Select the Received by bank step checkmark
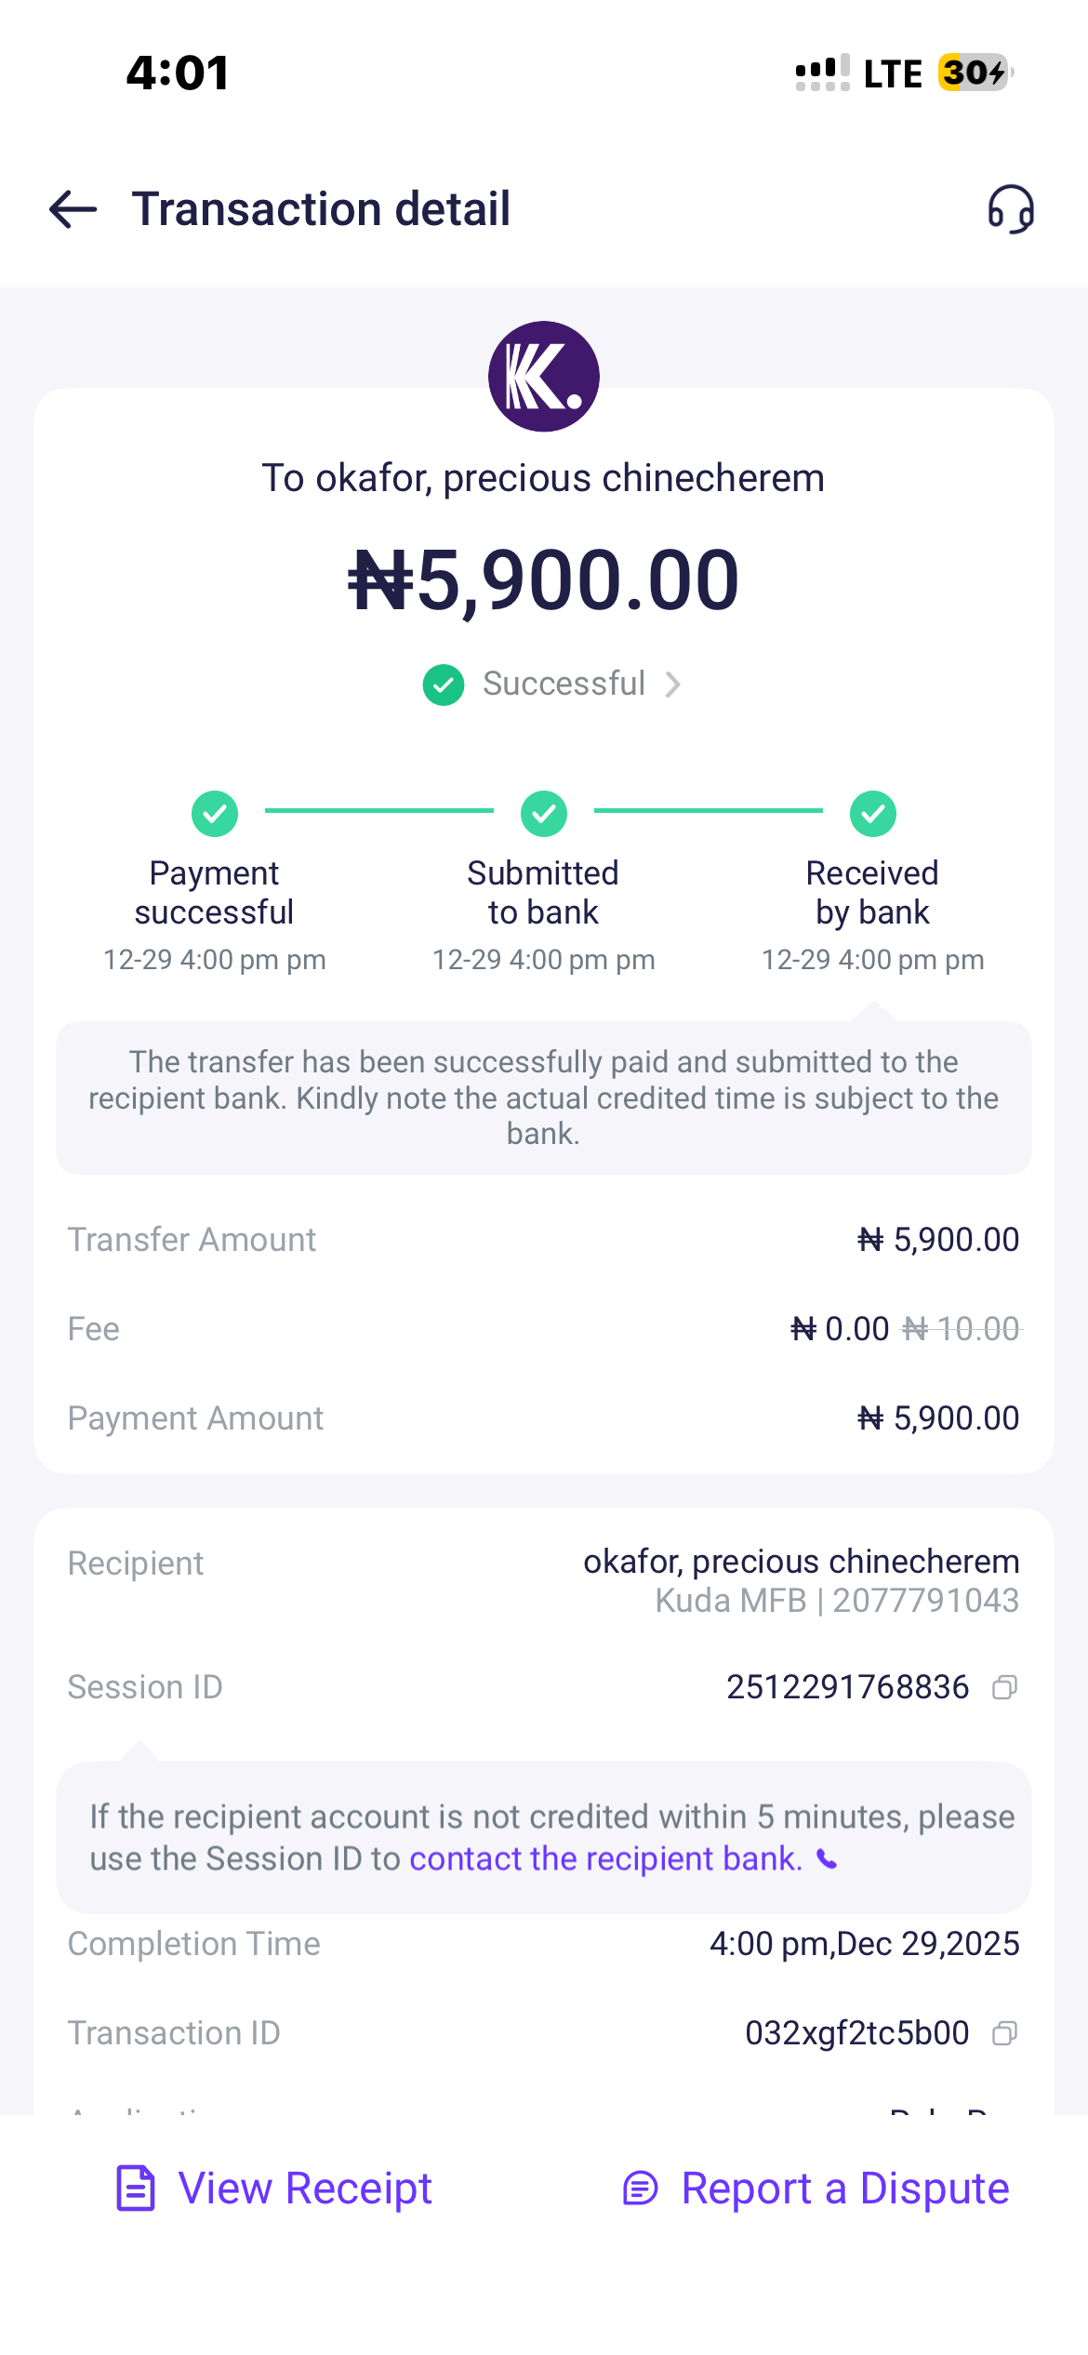This screenshot has height=2355, width=1088. coord(873,814)
